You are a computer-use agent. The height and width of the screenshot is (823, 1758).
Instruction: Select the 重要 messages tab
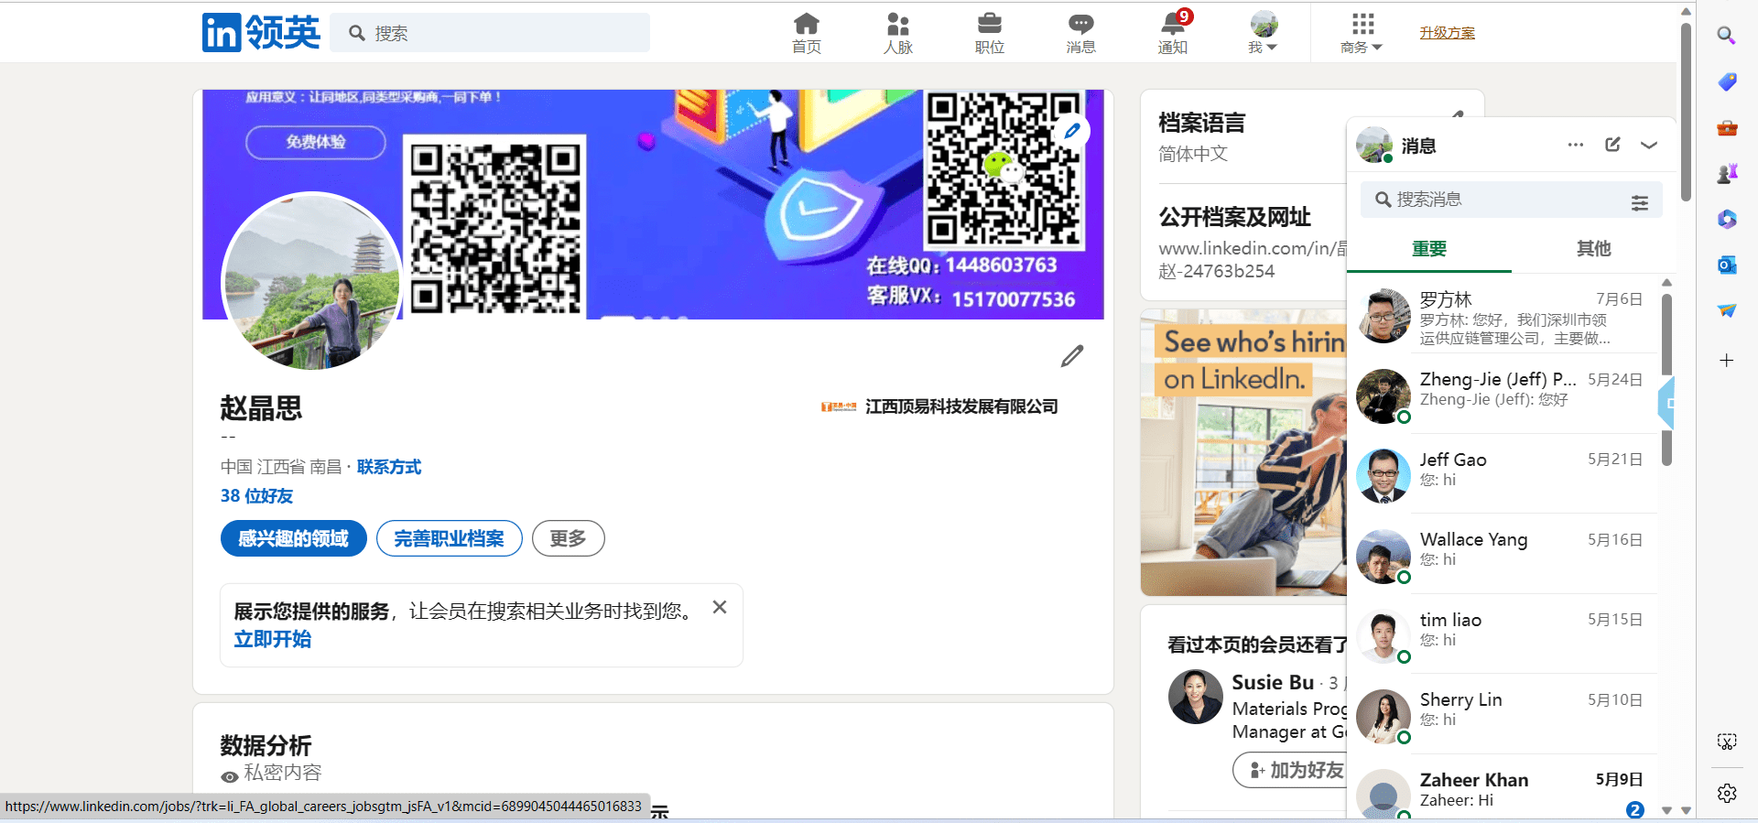1428,248
